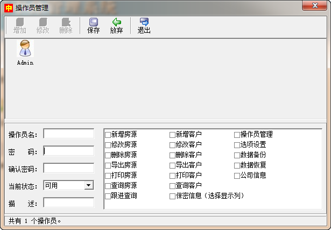This screenshot has height=230, width=331.
Task: Click the 保存 (Save) toolbar icon
Action: pos(93,22)
